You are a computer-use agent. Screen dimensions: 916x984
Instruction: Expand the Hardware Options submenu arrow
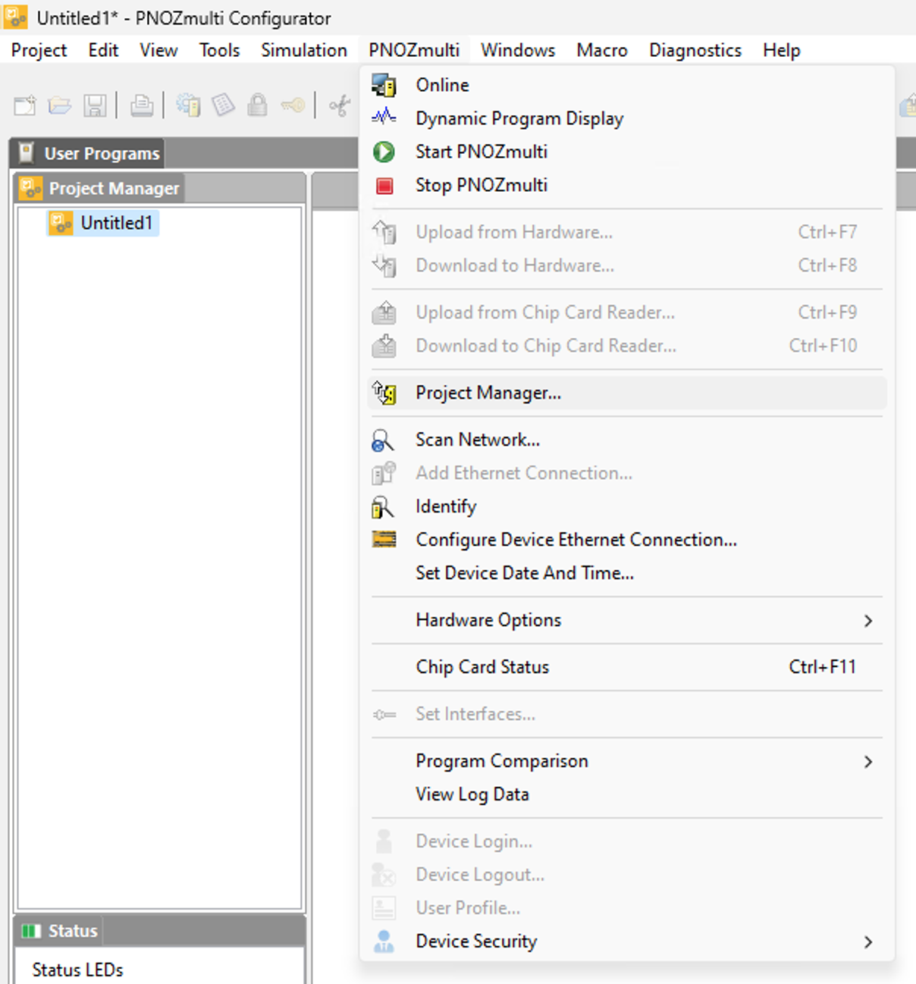tap(868, 621)
